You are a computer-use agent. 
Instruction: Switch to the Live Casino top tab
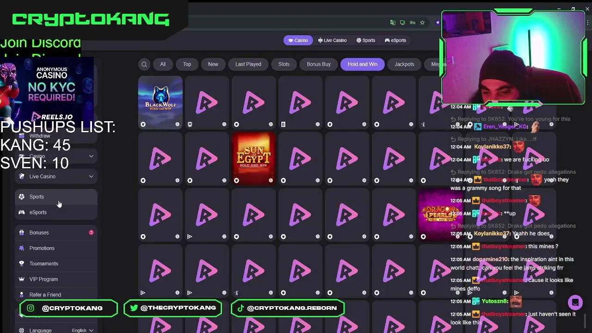coord(332,40)
